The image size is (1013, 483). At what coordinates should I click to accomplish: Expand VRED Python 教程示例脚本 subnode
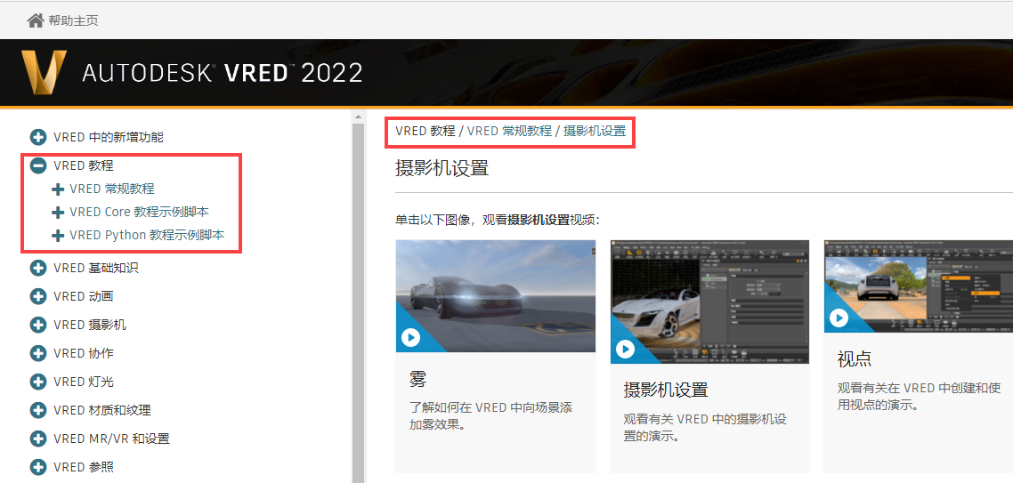tap(58, 235)
